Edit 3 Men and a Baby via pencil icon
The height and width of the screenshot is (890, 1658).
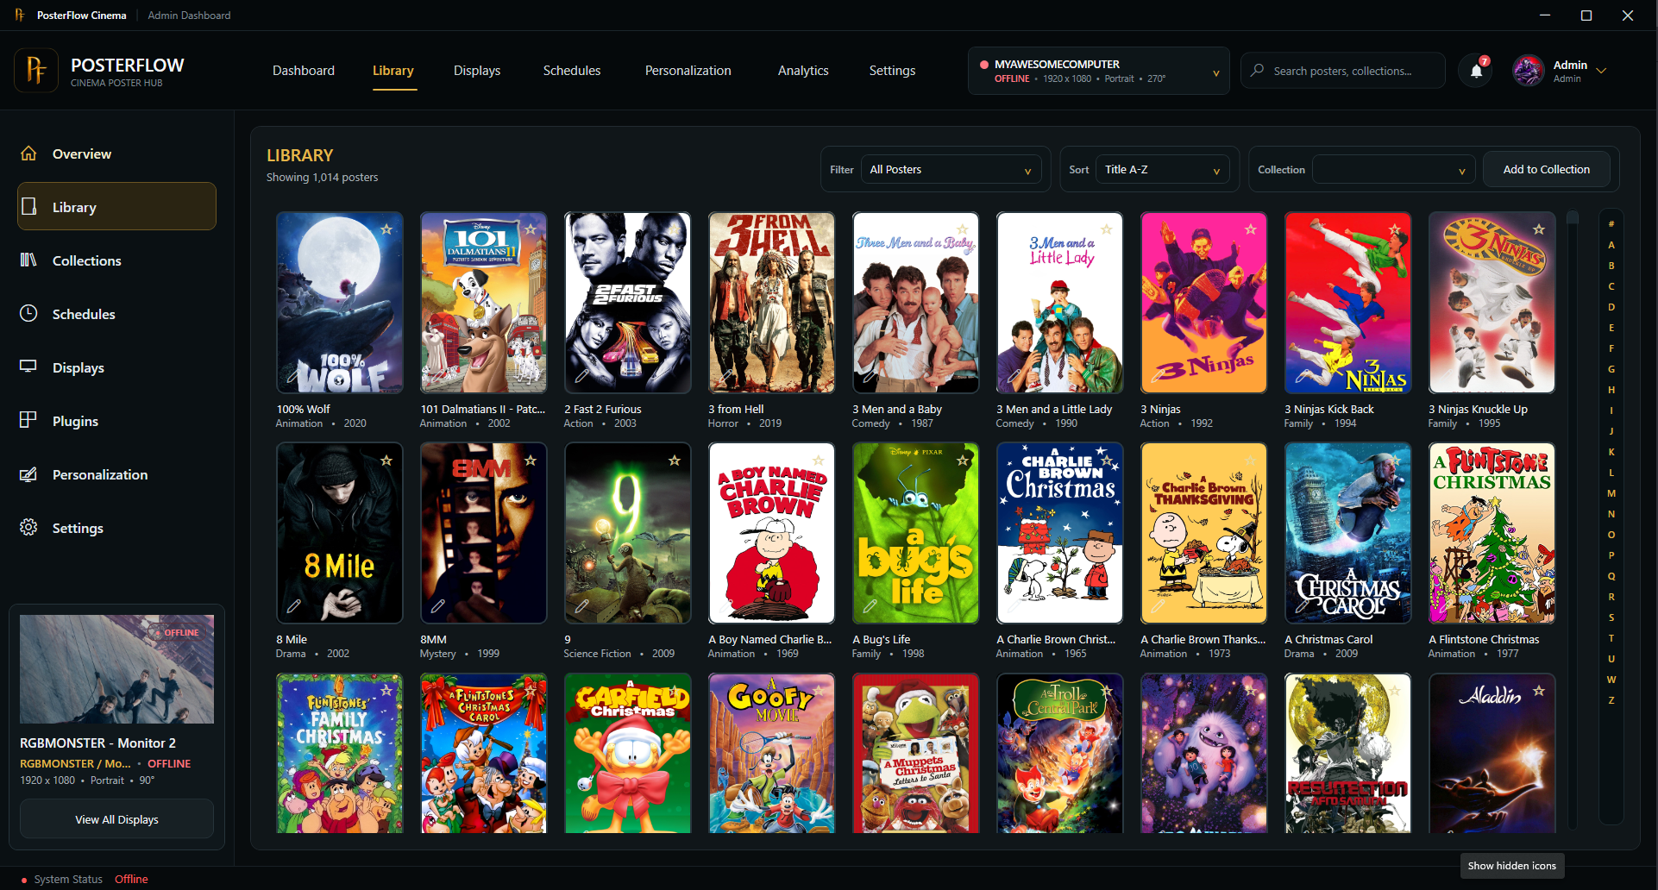click(x=870, y=376)
